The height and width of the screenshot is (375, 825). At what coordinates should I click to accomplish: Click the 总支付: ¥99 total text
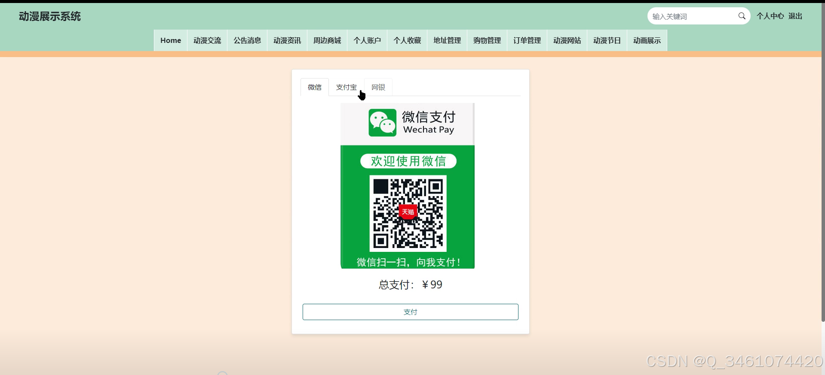(411, 285)
